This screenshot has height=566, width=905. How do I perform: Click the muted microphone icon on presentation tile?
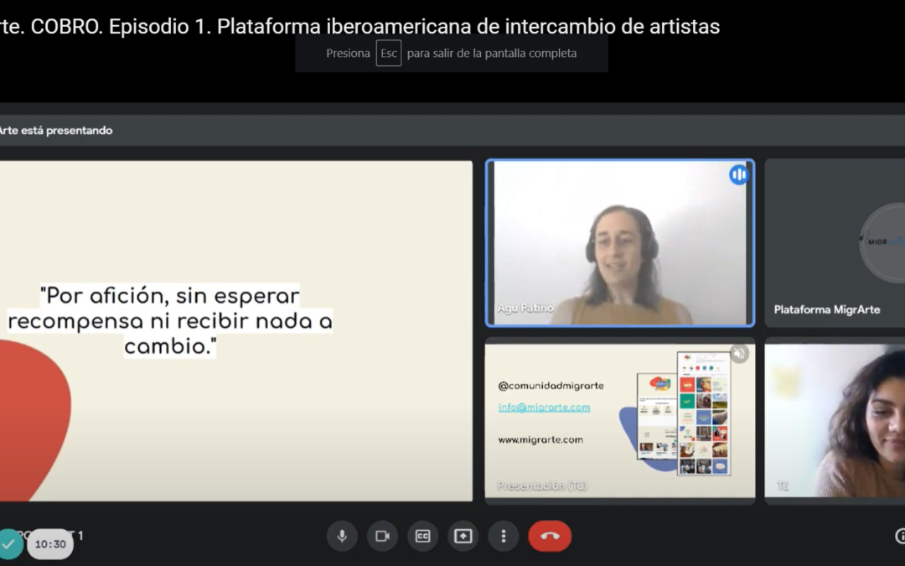pyautogui.click(x=739, y=353)
